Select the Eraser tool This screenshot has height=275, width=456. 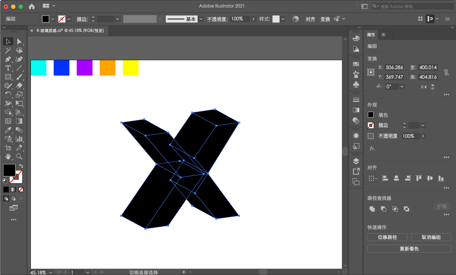point(19,86)
